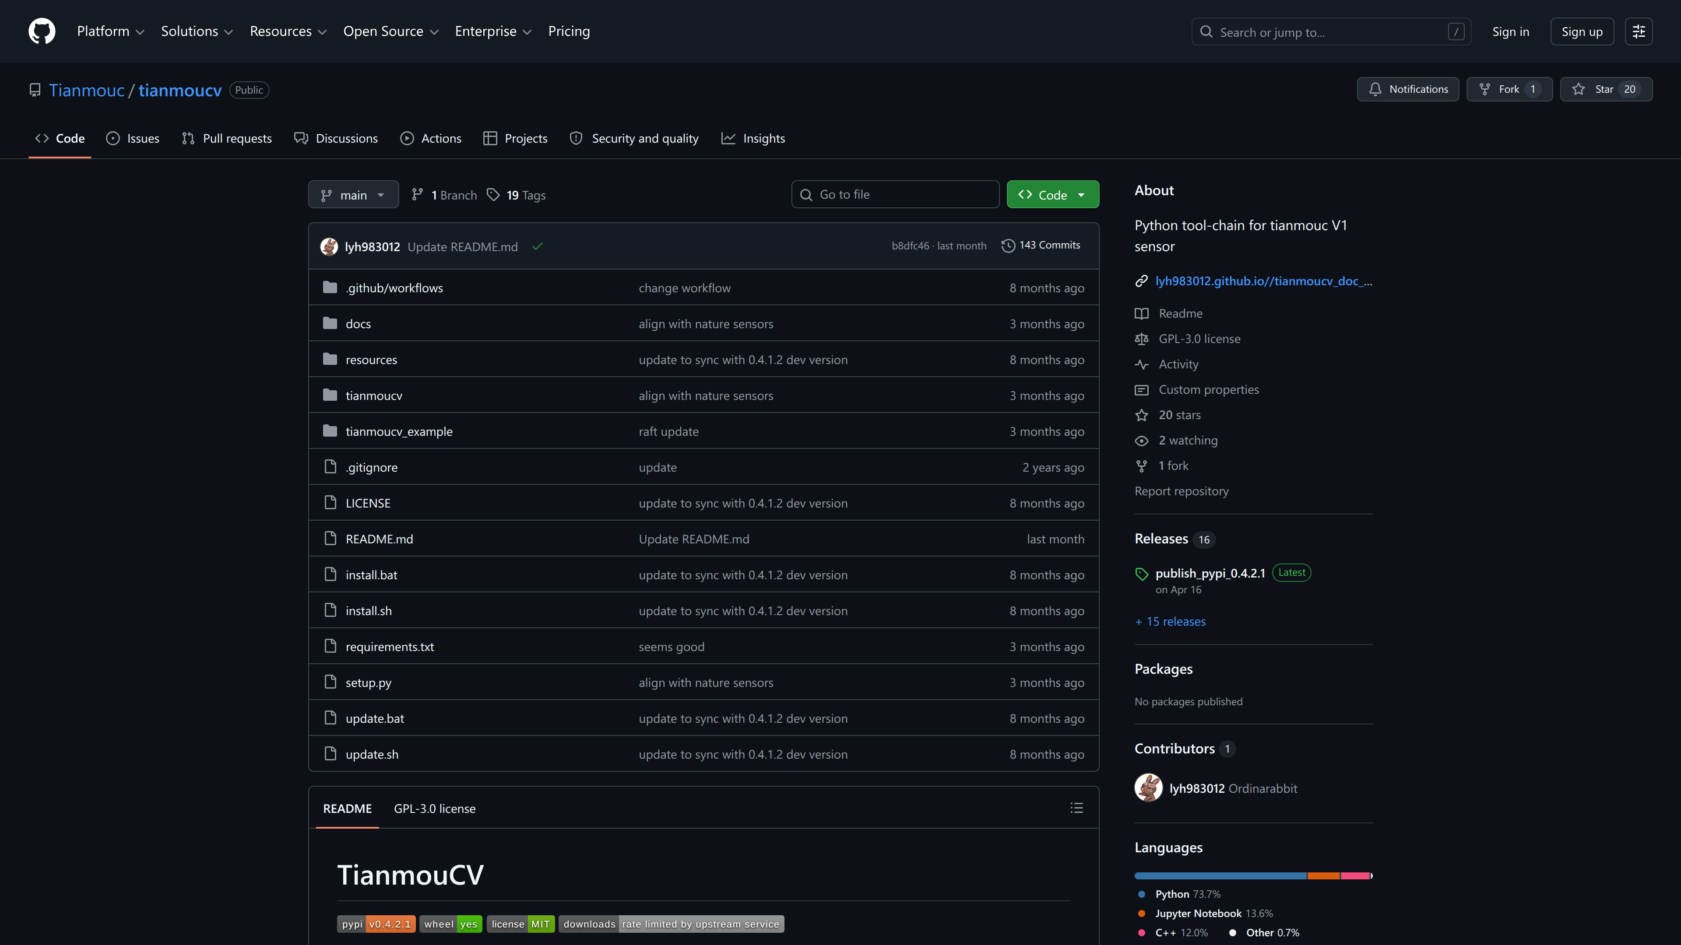Screen dimensions: 1681x945
Task: Open the green Code dropdown button
Action: [1052, 194]
